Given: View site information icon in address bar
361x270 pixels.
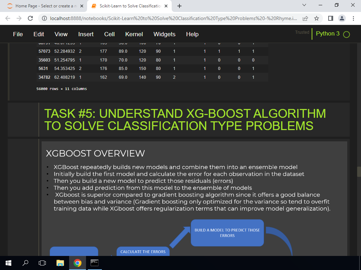Looking at the screenshot, I should click(45, 18).
